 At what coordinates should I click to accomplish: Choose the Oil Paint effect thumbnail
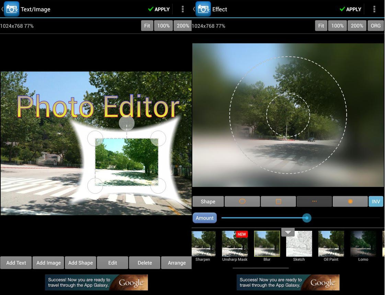[x=331, y=244]
